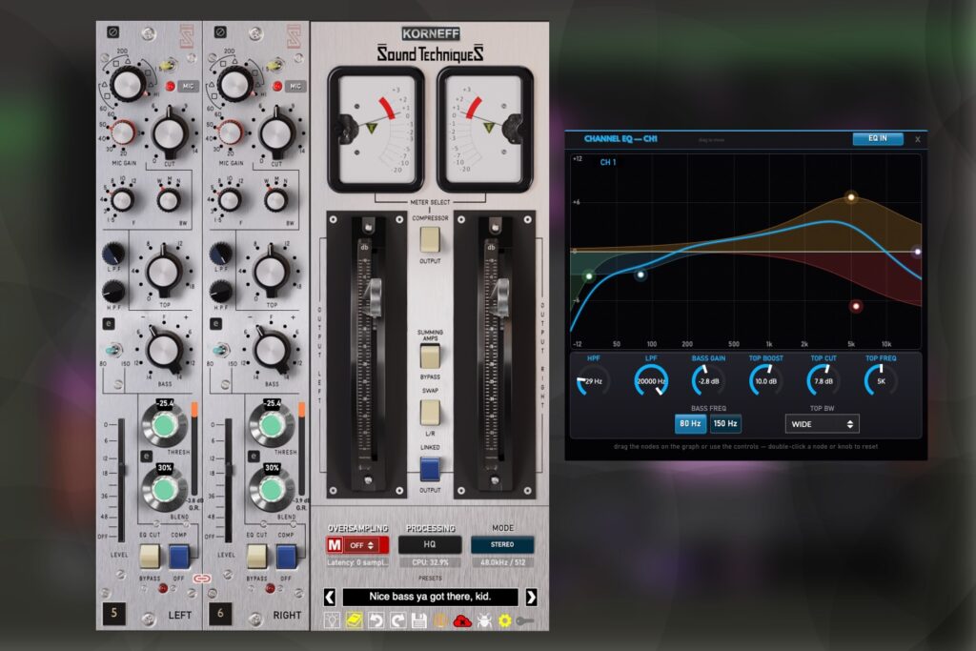Screen dimensions: 976x651
Task: Click the purple LPF node at graph right edge
Action: [x=918, y=252]
